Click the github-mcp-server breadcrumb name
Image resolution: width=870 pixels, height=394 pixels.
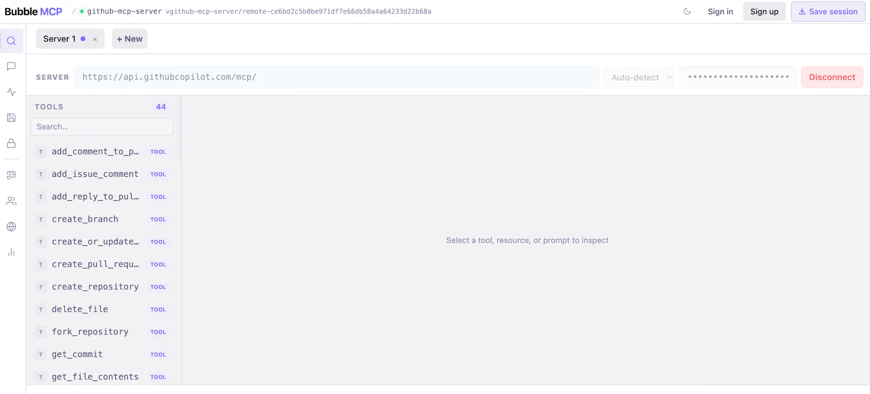[125, 11]
